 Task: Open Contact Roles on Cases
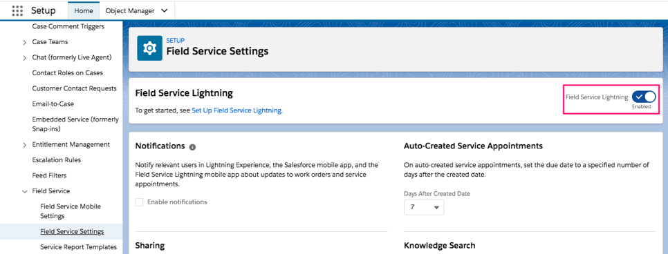[67, 72]
